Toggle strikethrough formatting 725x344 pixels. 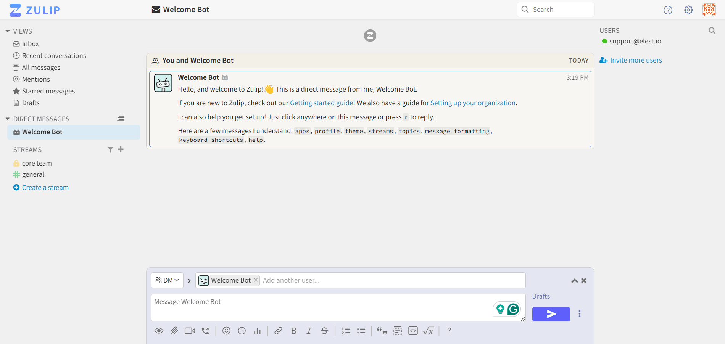click(x=324, y=331)
